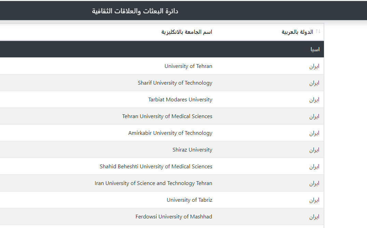This screenshot has width=367, height=228.
Task: Click the sort arrows icon beside الدولة بالعربية
Action: [318, 31]
